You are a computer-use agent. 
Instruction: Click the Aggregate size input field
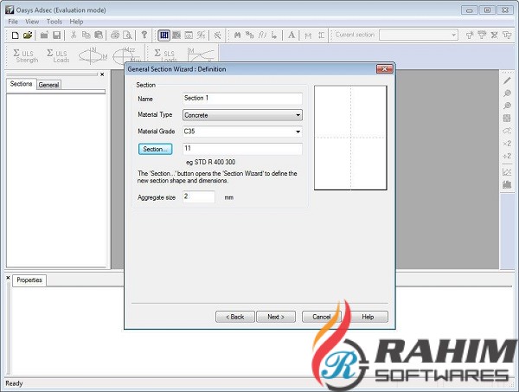tap(199, 197)
